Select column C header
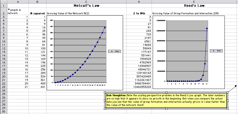238x114 pixels. [x=86, y=2]
